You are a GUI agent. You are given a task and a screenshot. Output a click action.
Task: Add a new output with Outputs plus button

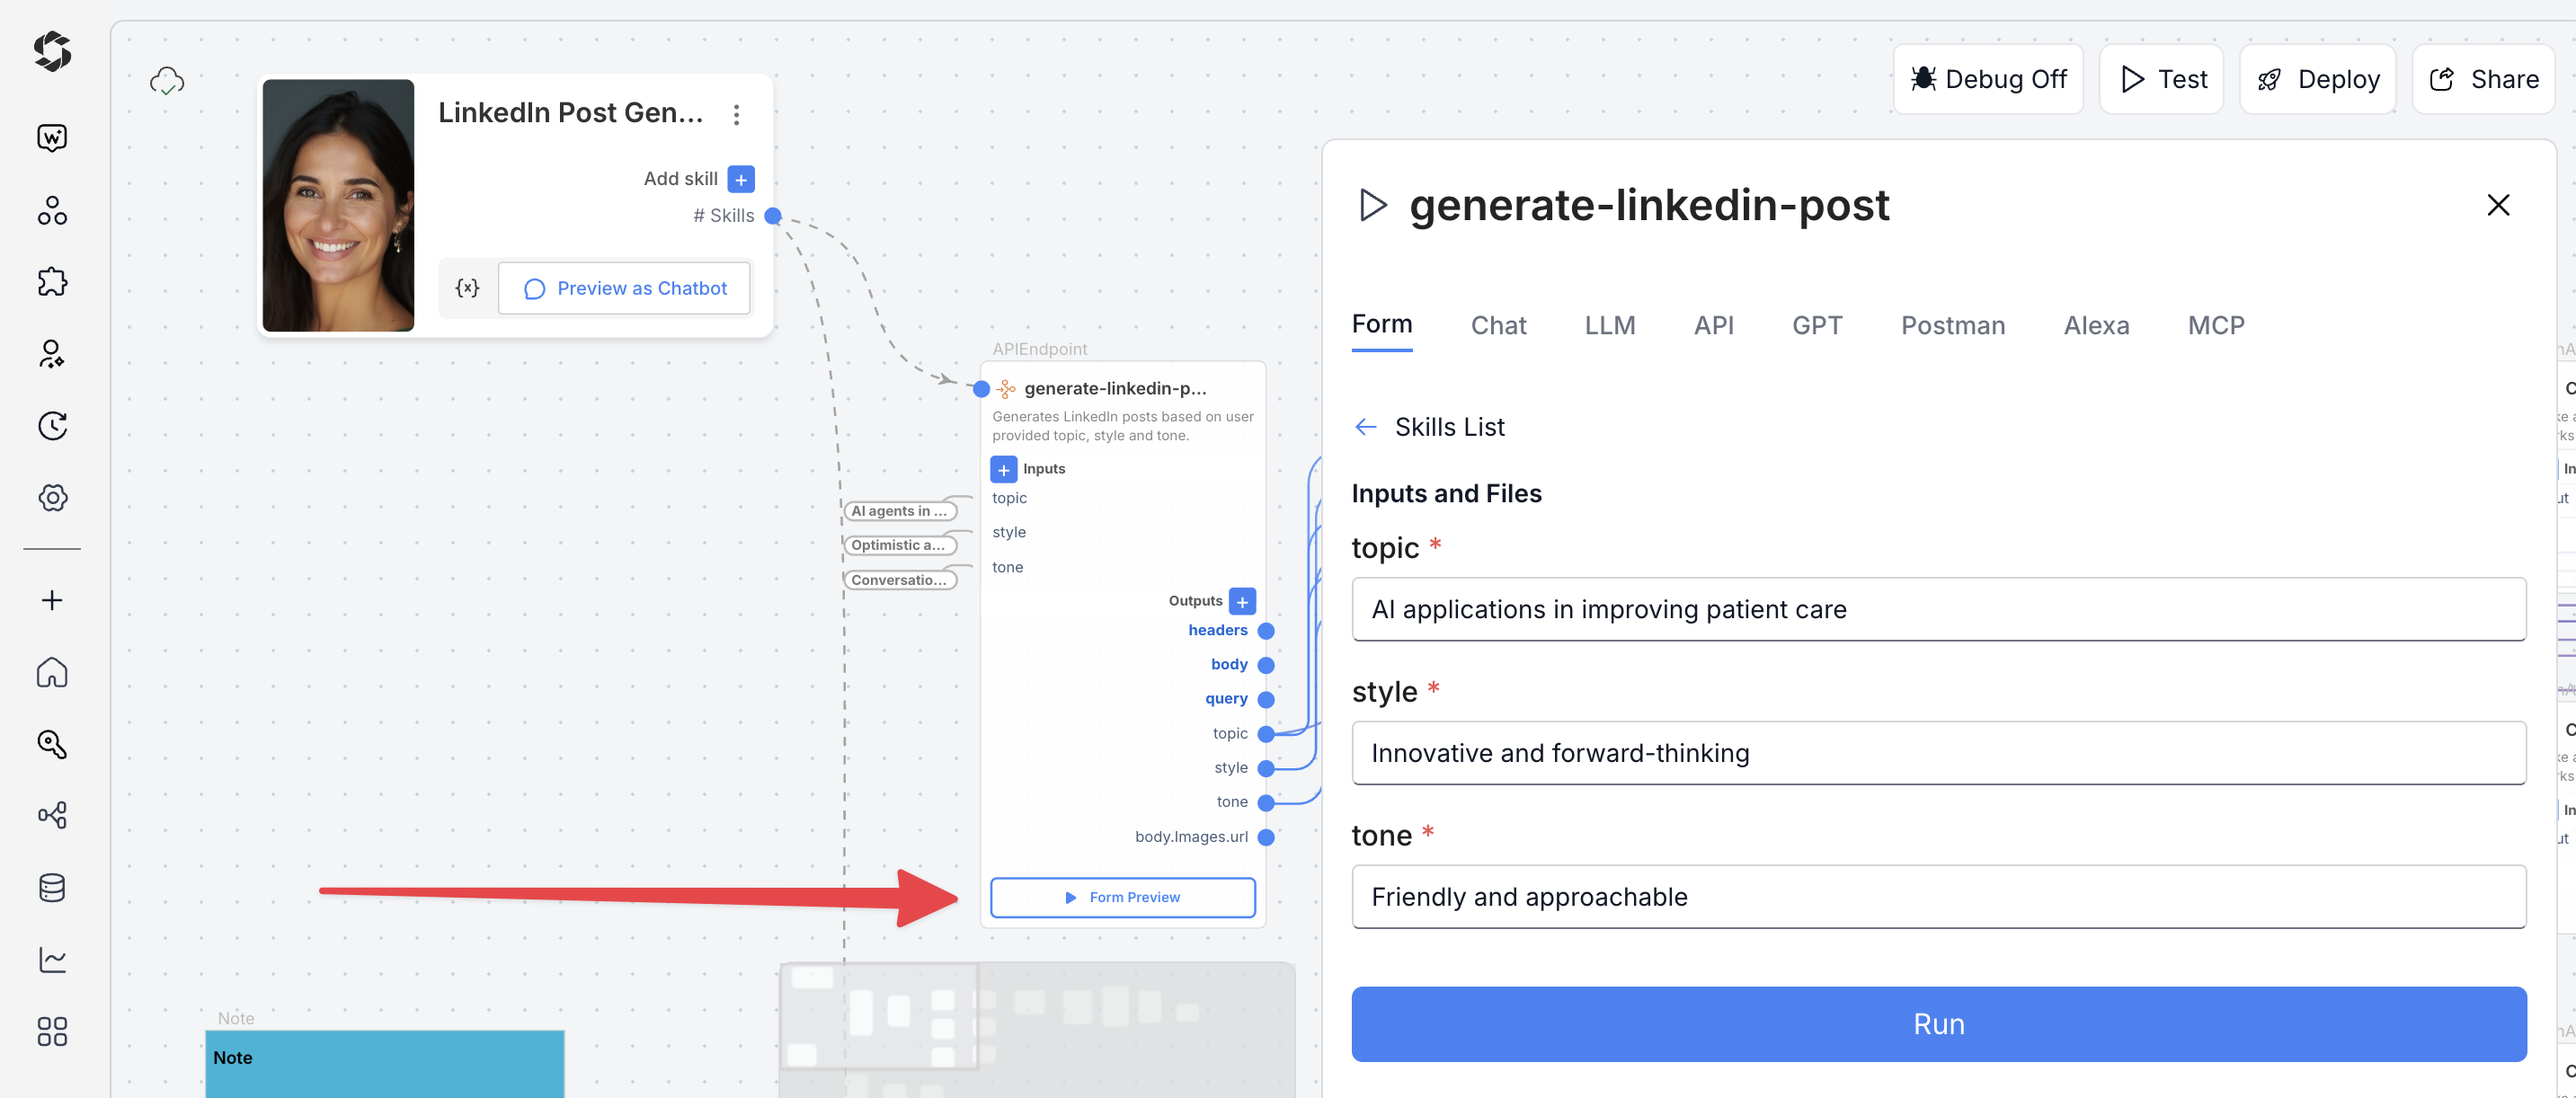(1242, 601)
